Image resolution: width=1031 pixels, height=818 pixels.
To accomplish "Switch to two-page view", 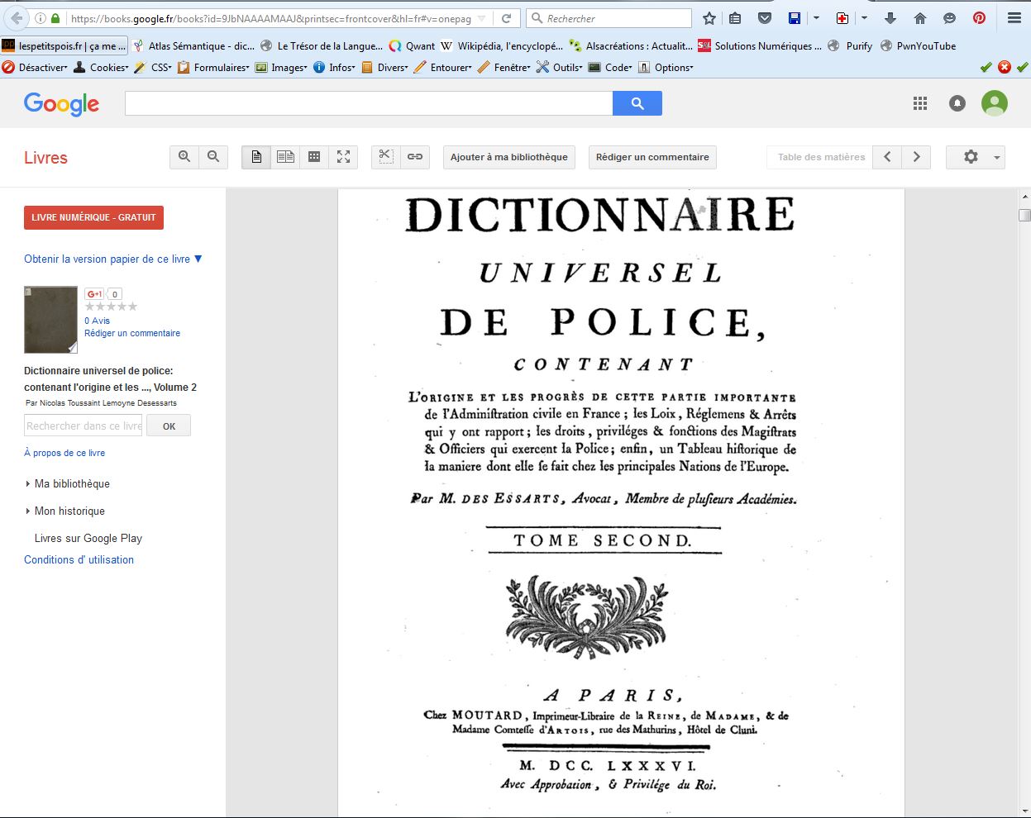I will pyautogui.click(x=285, y=157).
